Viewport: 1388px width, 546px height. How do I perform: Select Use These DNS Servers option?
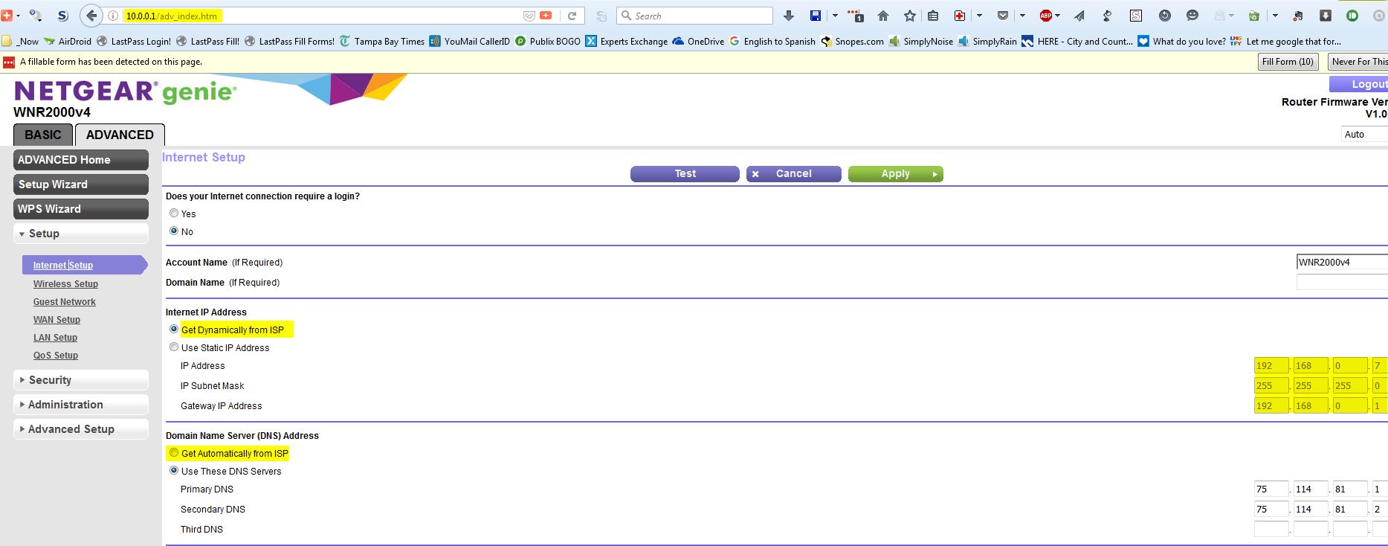[174, 470]
